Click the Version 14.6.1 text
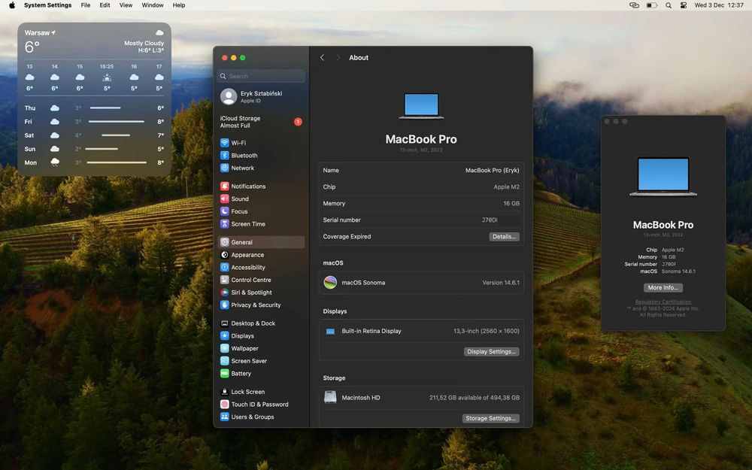The image size is (752, 470). pyautogui.click(x=501, y=283)
